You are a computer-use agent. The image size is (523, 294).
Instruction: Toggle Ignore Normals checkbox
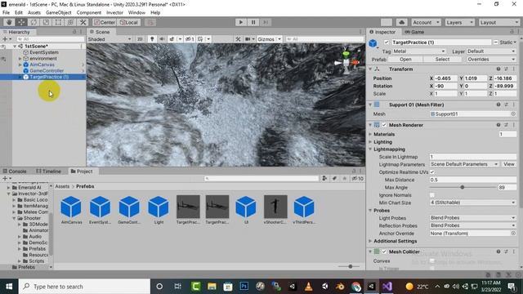coord(432,195)
